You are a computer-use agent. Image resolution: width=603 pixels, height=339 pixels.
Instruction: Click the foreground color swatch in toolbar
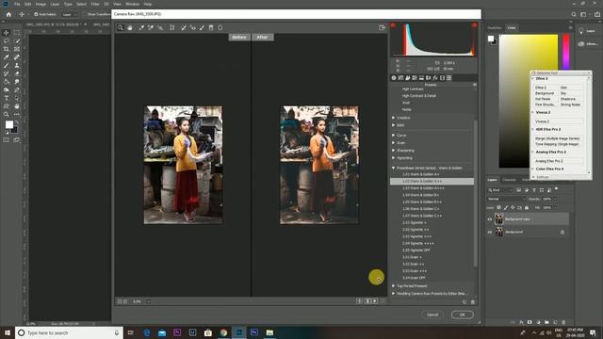tap(8, 124)
